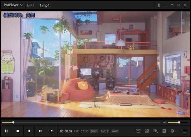Open the subtitle/chapter list icon

(x=164, y=131)
